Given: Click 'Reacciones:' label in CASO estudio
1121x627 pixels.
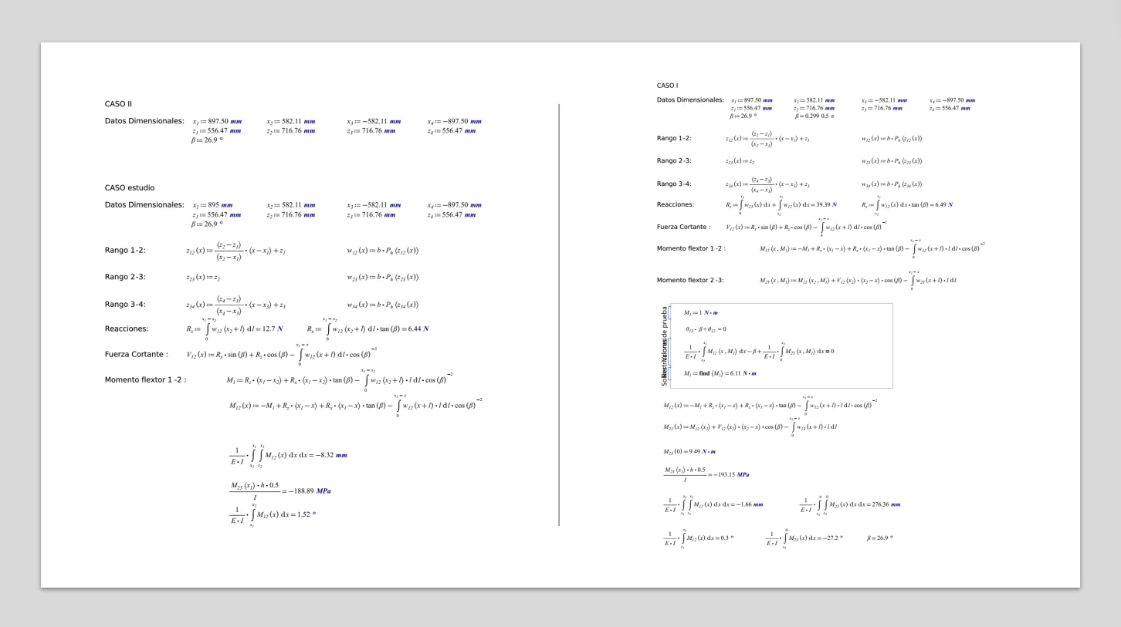Looking at the screenshot, I should tap(127, 329).
